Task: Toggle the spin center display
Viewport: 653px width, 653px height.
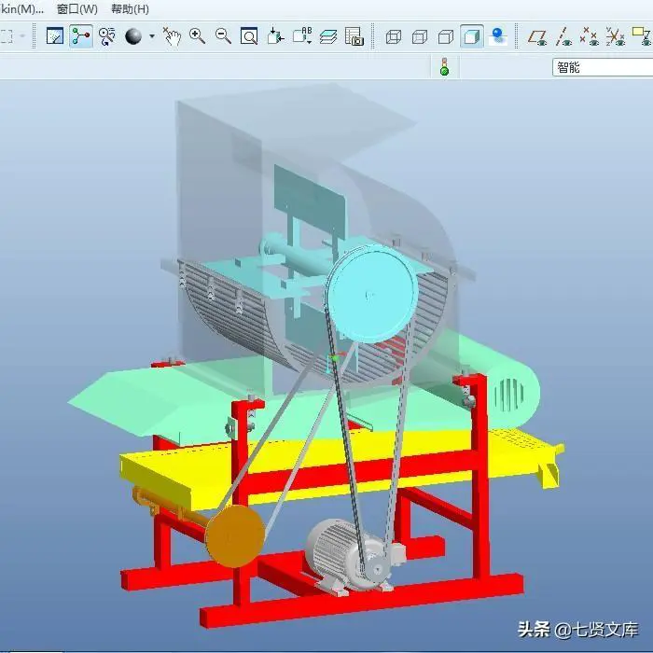Action: point(81,36)
